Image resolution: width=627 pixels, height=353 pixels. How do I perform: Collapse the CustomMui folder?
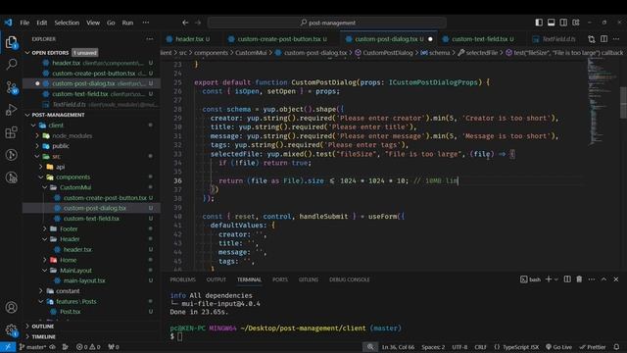(75, 187)
